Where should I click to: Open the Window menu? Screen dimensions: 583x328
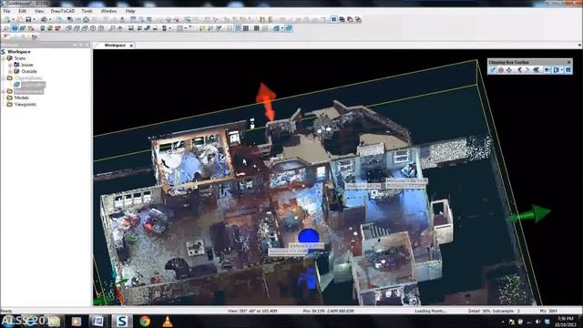pos(108,11)
